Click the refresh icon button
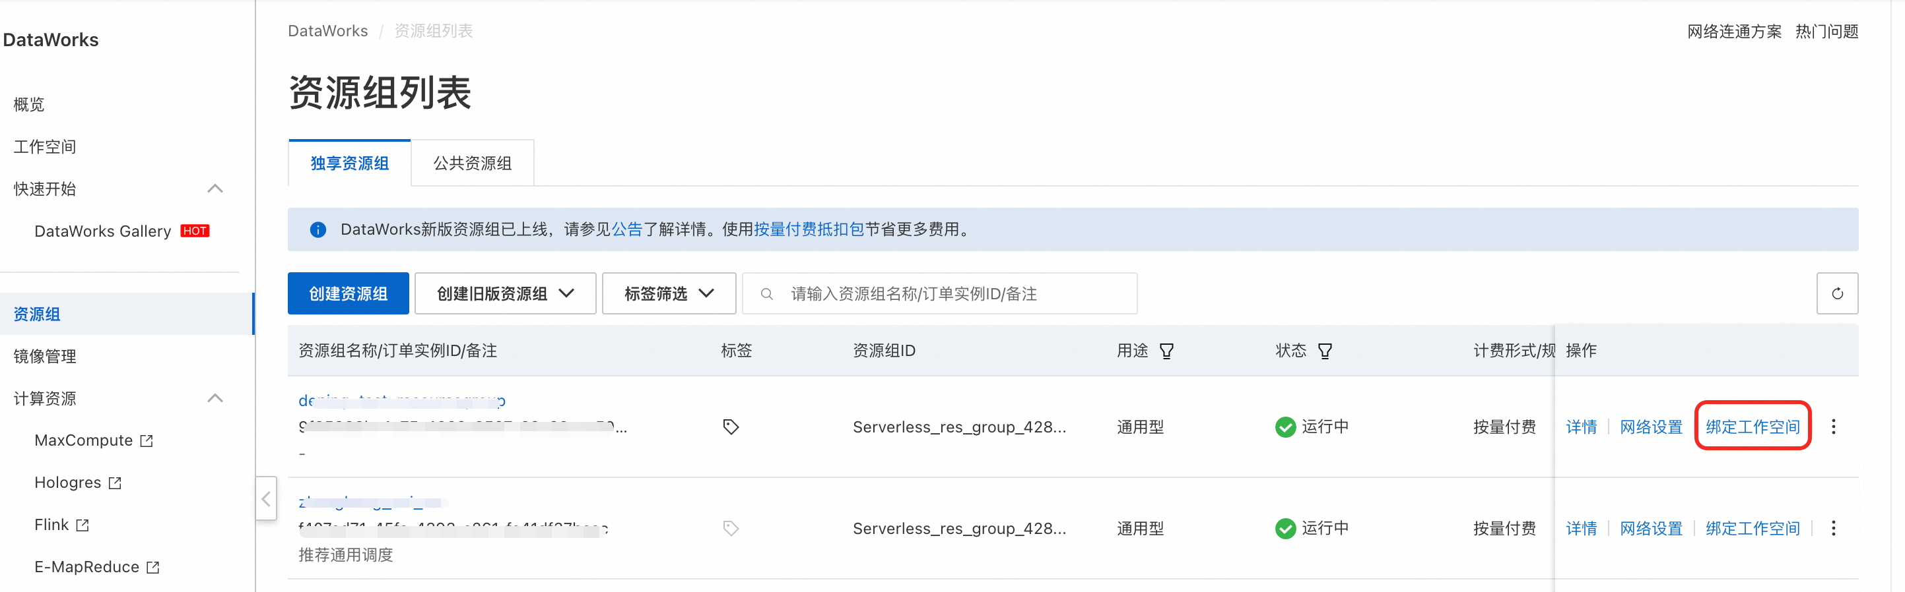 (1837, 293)
